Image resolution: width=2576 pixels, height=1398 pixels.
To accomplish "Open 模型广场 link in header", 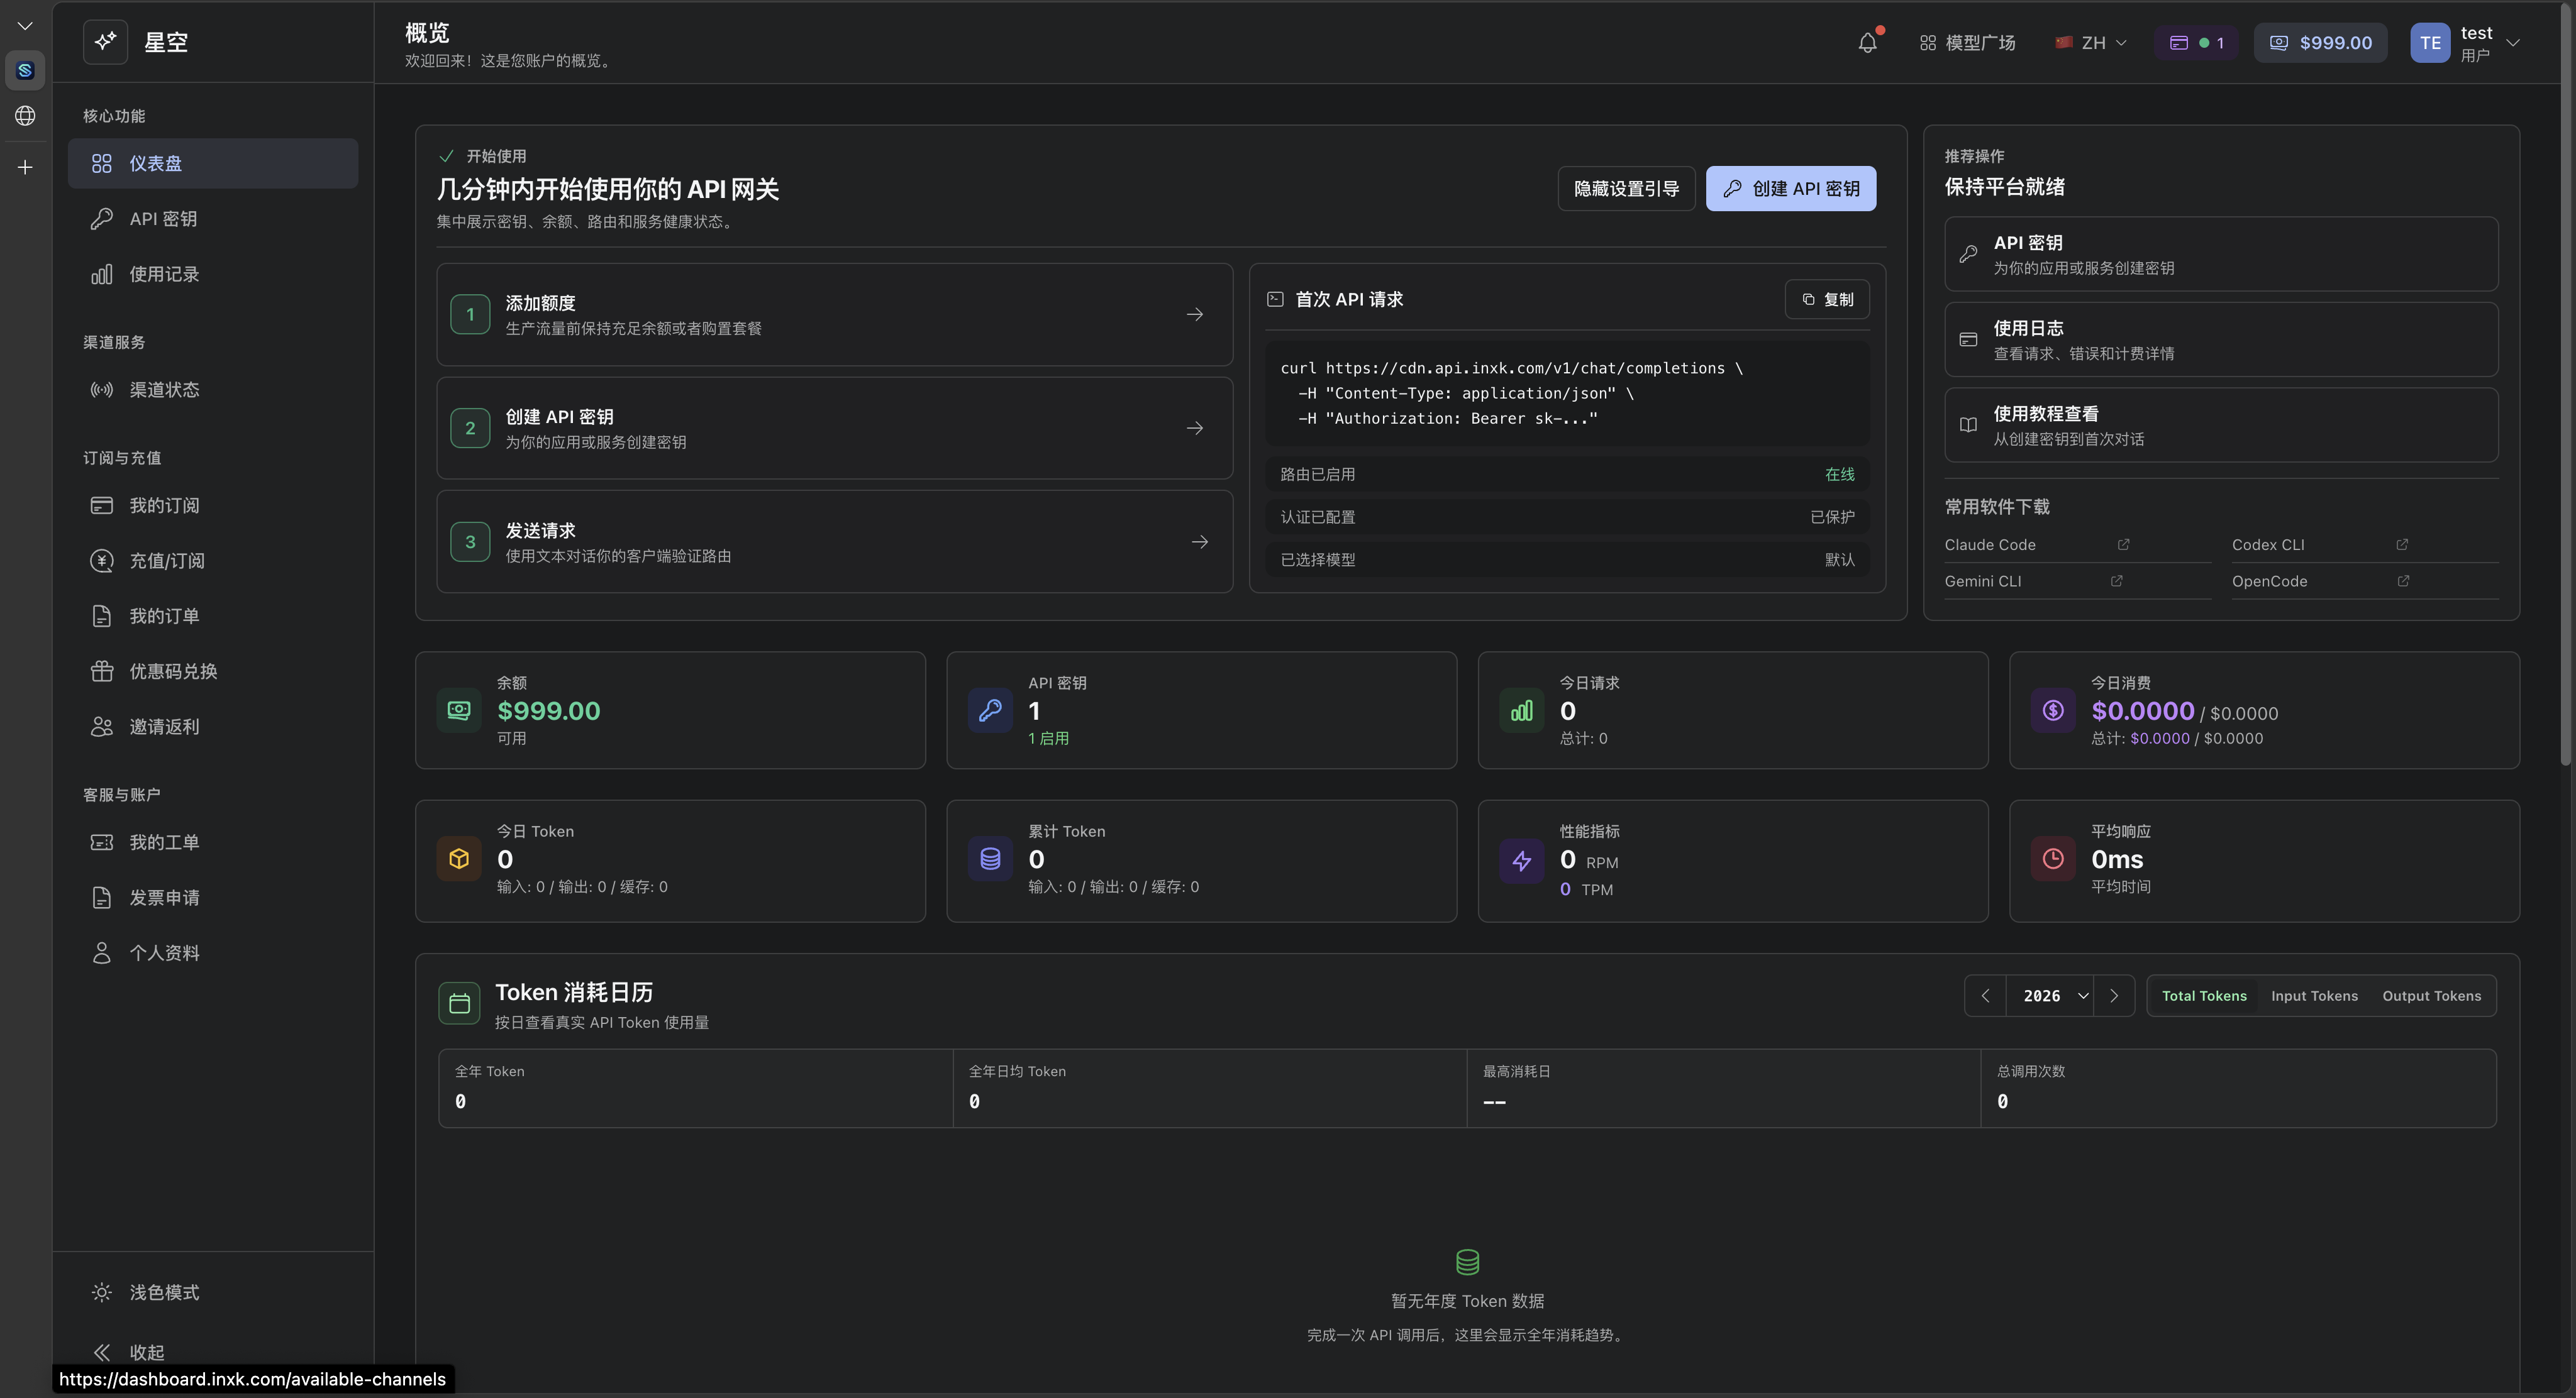I will pos(1967,43).
